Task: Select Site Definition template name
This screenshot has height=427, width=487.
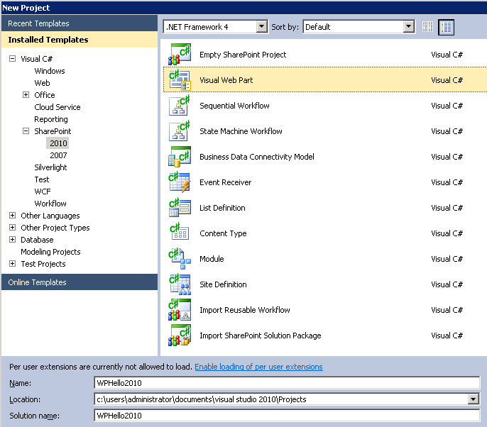Action: [x=224, y=284]
